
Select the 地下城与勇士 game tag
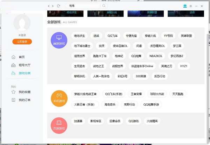pyautogui.click(x=82, y=46)
